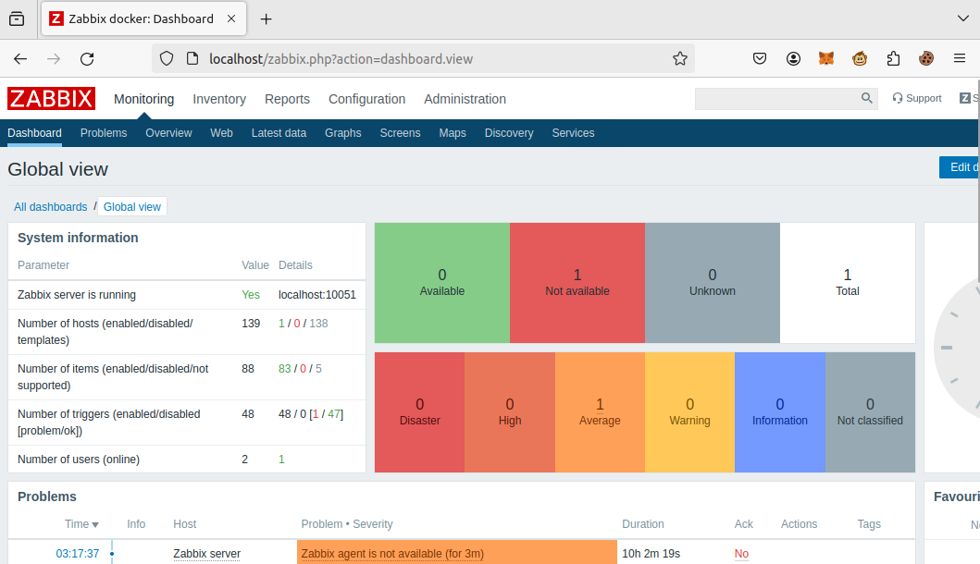Open 'Zabbix agent is not available' problem

392,554
